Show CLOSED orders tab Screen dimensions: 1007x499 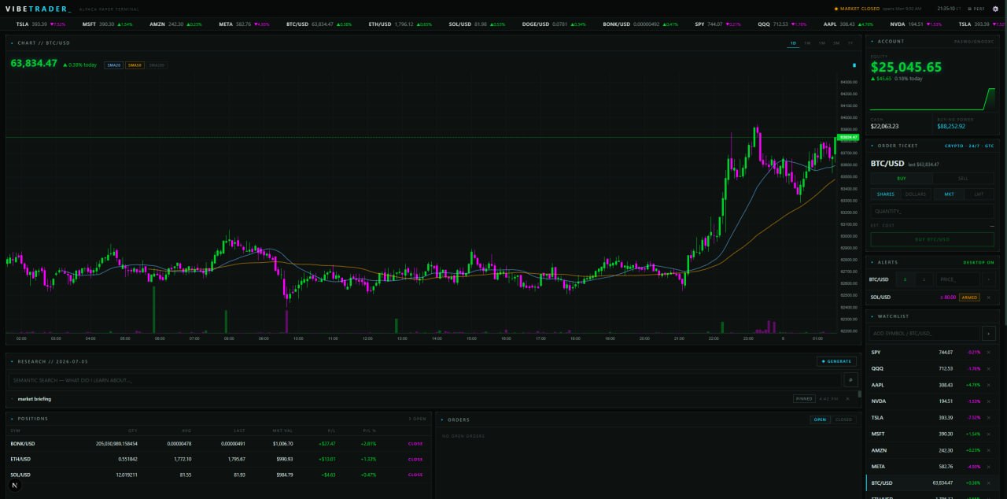(843, 420)
